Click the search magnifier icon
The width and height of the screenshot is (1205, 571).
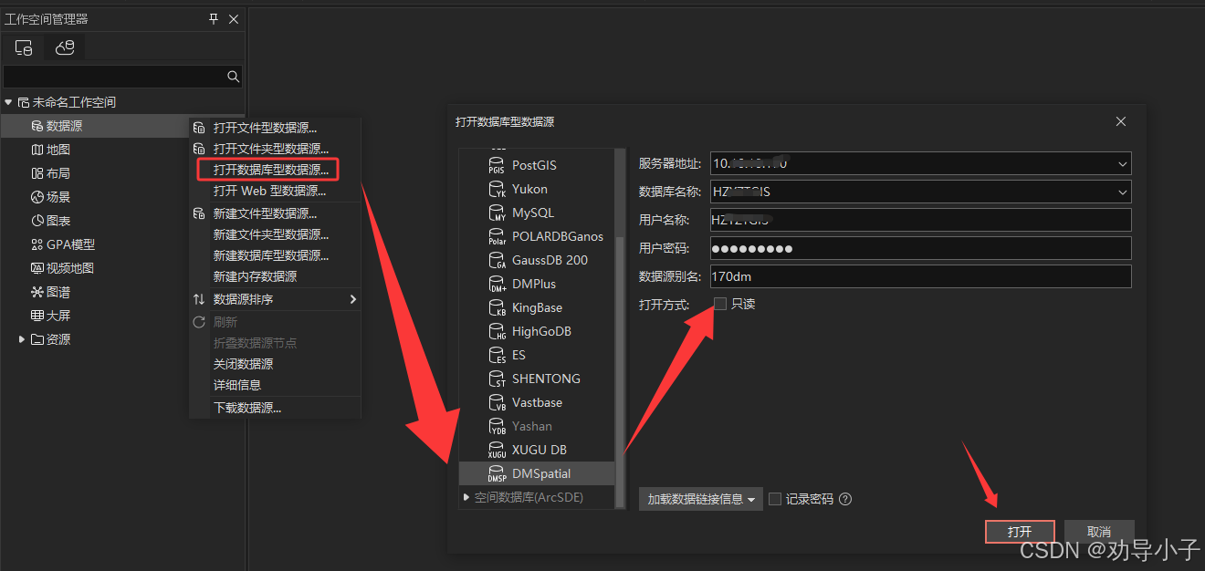(233, 77)
